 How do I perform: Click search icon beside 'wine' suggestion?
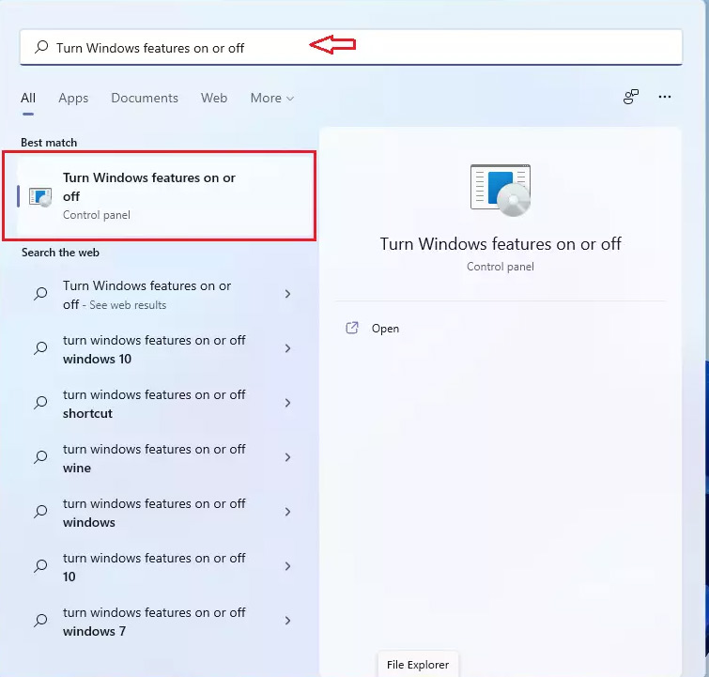[x=40, y=457]
